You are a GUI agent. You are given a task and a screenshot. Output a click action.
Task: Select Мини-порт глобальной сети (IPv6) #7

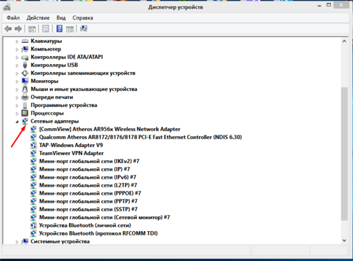88,177
